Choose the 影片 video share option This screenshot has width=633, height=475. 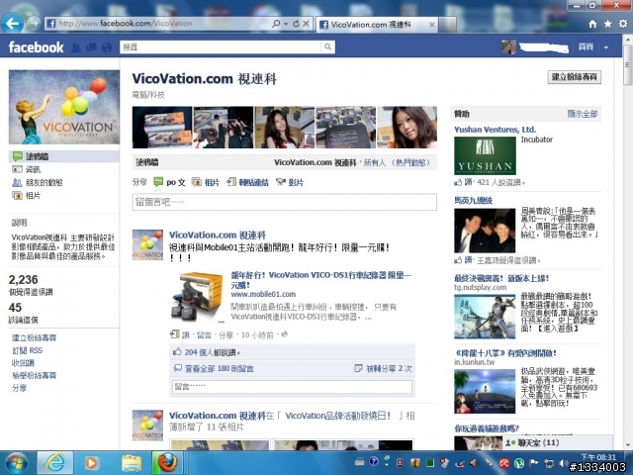[x=290, y=182]
